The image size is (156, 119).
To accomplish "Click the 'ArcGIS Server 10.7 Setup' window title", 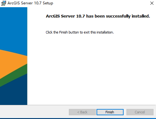I will click(x=30, y=3).
